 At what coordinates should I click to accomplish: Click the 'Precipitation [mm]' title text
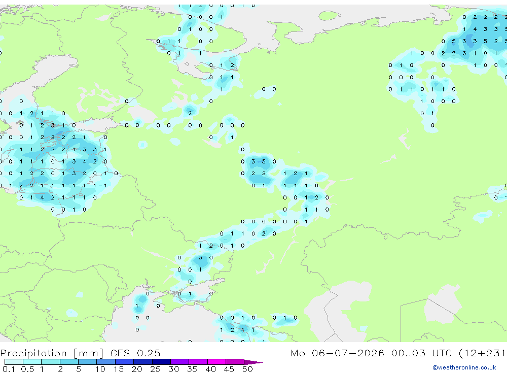tap(52, 353)
